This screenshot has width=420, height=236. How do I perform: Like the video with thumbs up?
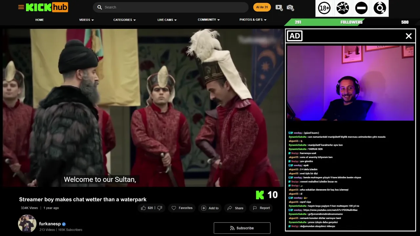143,208
